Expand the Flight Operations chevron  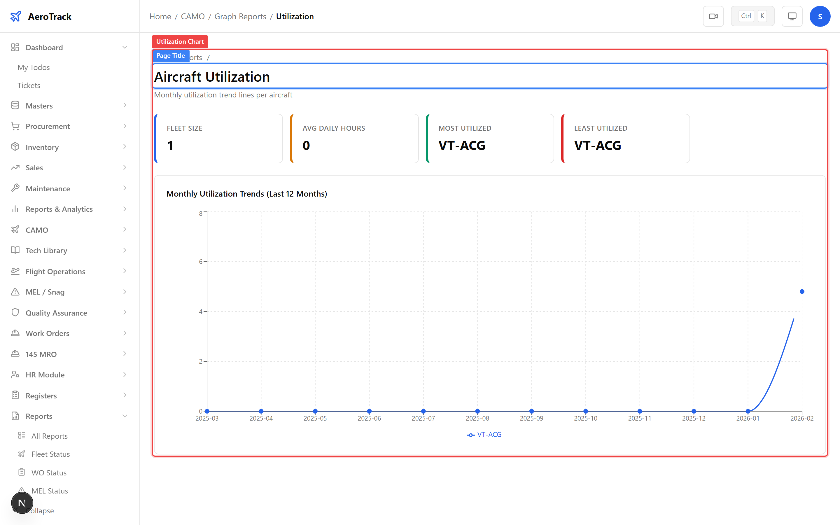click(125, 271)
